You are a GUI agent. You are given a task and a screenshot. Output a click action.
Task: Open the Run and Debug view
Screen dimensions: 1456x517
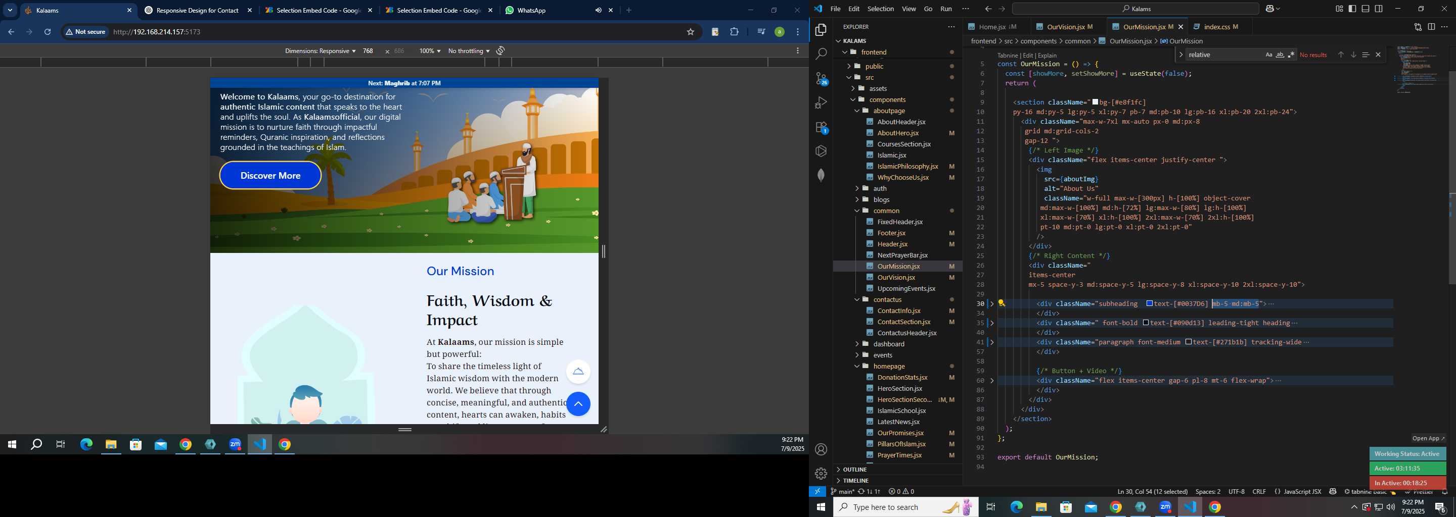click(821, 102)
